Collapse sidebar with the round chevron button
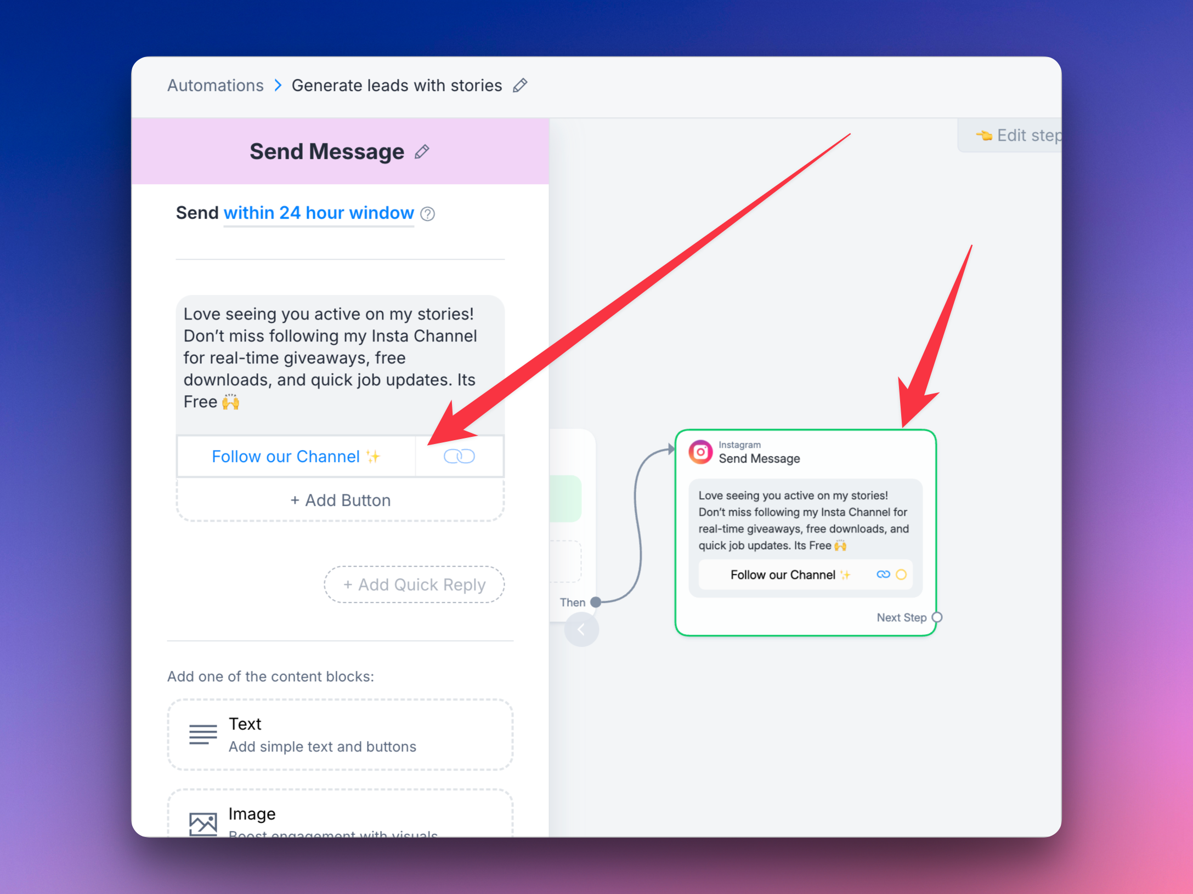The height and width of the screenshot is (894, 1193). pos(581,629)
